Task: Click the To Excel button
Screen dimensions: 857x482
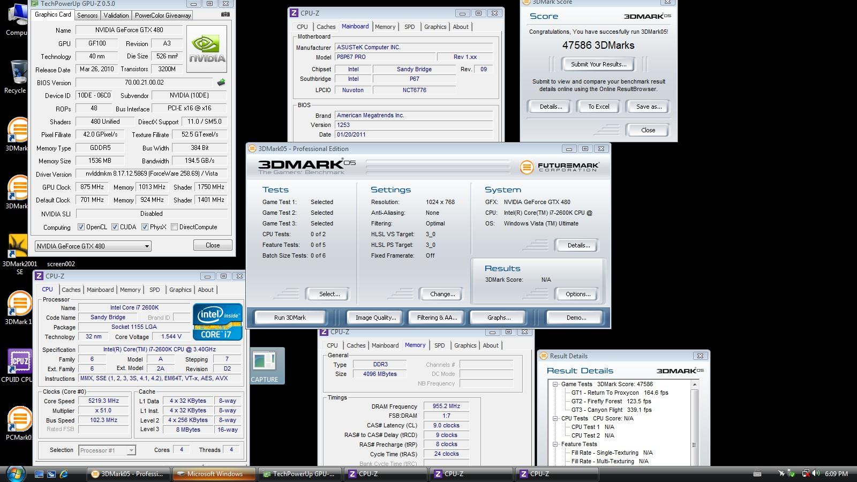Action: [x=598, y=107]
